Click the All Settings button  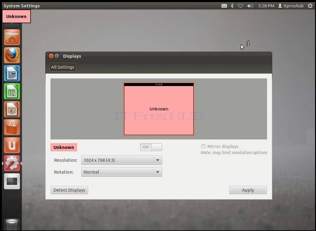62,67
